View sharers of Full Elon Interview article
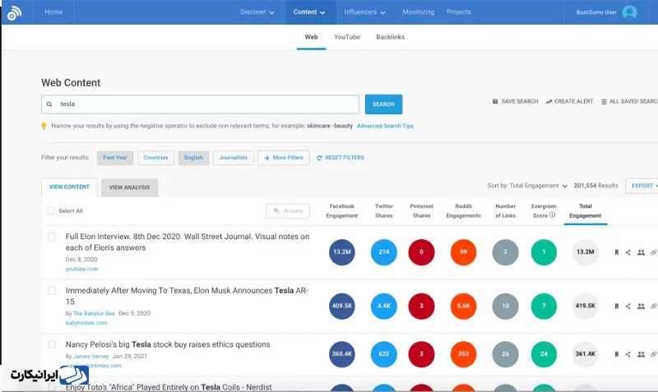The height and width of the screenshot is (392, 658). click(x=641, y=252)
